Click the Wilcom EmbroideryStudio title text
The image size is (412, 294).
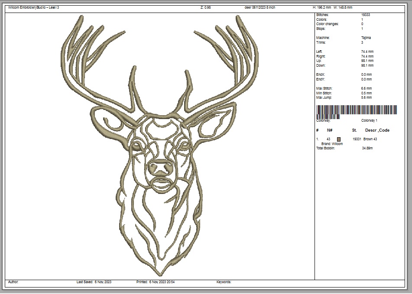33,8
